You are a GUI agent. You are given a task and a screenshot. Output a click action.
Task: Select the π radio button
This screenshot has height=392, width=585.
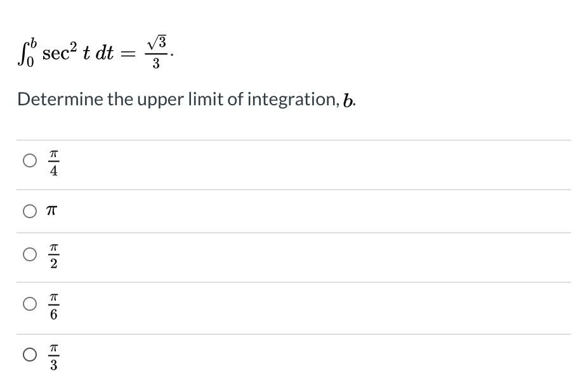point(29,211)
